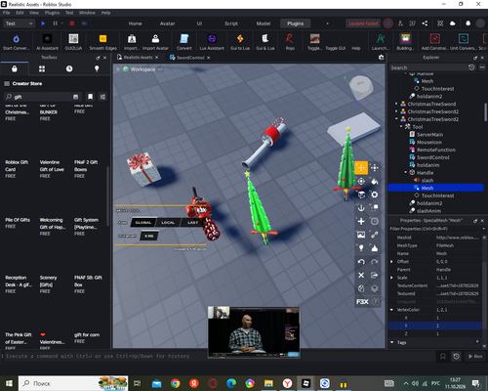The height and width of the screenshot is (391, 488).
Task: Open the Rojo plugin
Action: tap(290, 42)
